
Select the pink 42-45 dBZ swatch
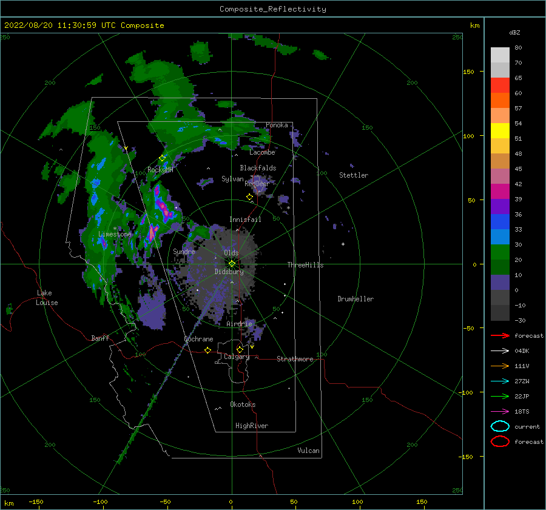[500, 176]
